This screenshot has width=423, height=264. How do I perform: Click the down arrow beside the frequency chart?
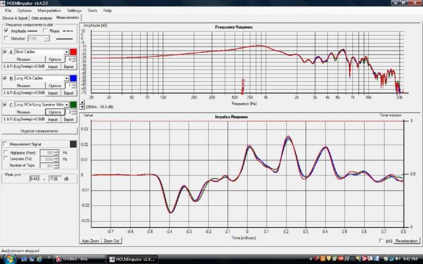click(82, 107)
